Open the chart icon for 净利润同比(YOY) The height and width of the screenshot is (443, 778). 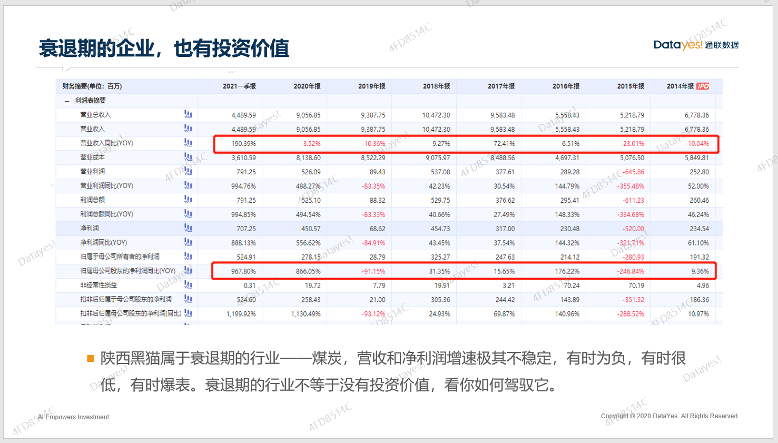pos(188,242)
